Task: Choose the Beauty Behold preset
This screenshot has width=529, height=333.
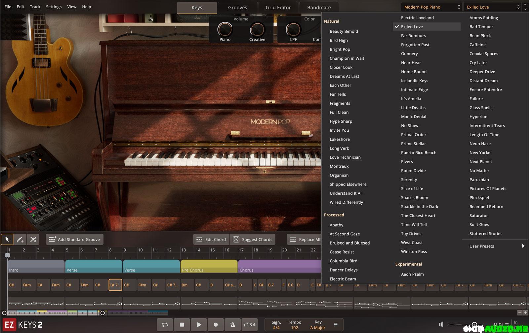Action: 344,31
